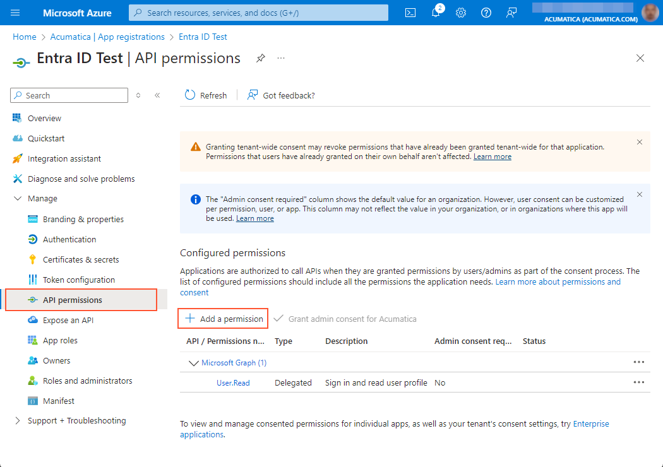Collapse the Manage section
This screenshot has height=467, width=663.
click(x=17, y=199)
